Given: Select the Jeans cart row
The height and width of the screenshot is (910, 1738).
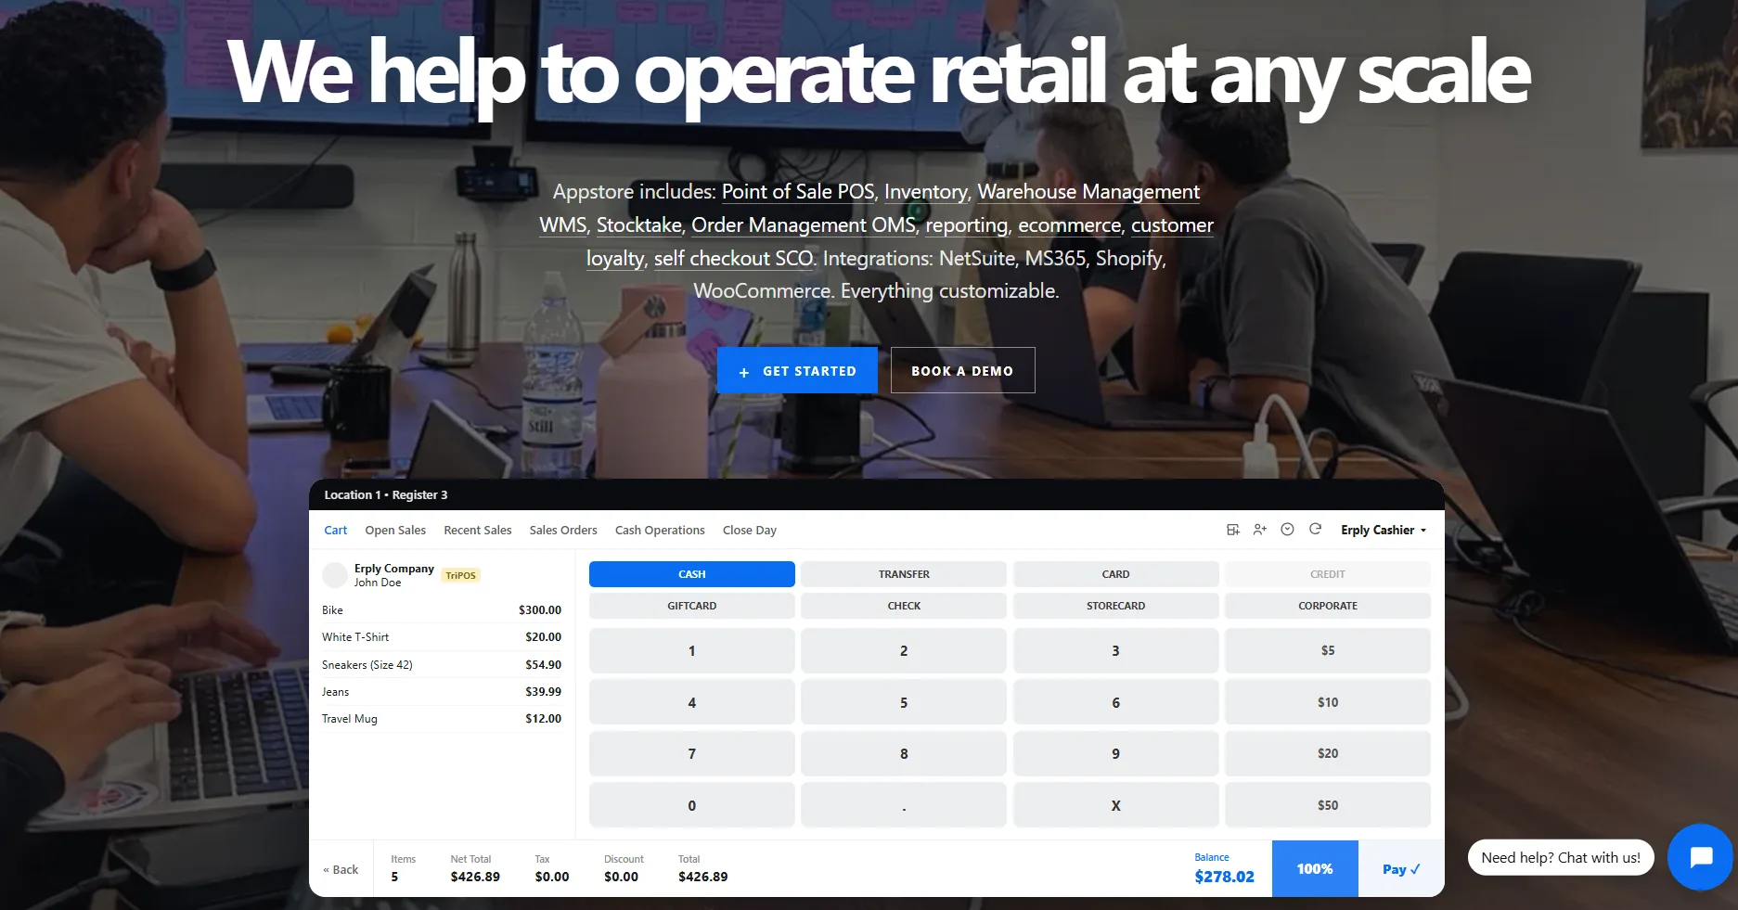Looking at the screenshot, I should pyautogui.click(x=442, y=692).
